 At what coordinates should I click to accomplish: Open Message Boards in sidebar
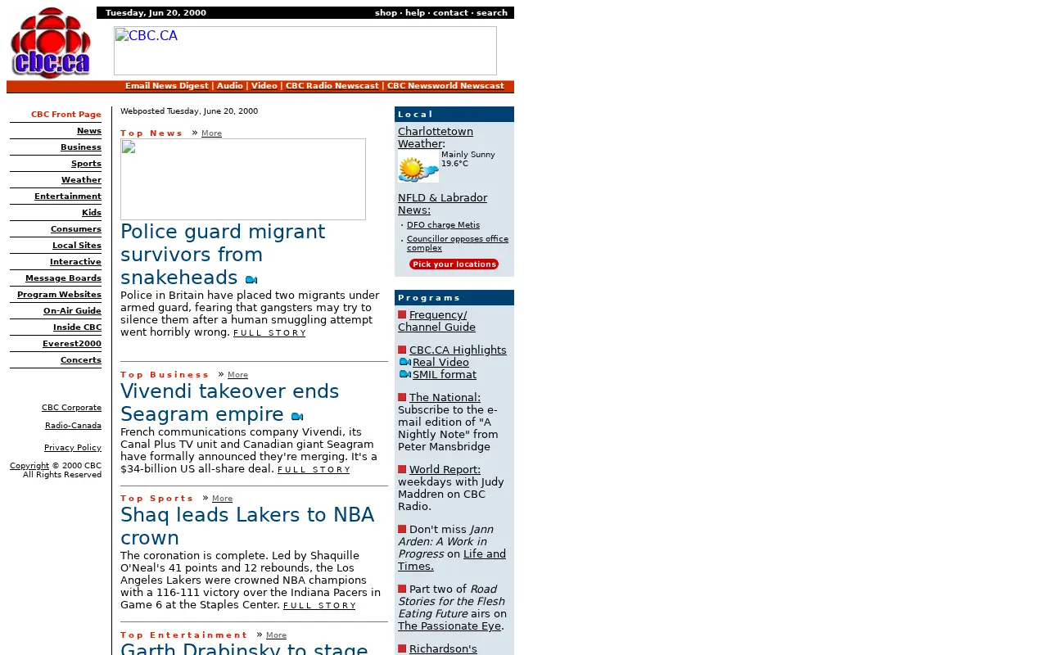click(x=63, y=278)
